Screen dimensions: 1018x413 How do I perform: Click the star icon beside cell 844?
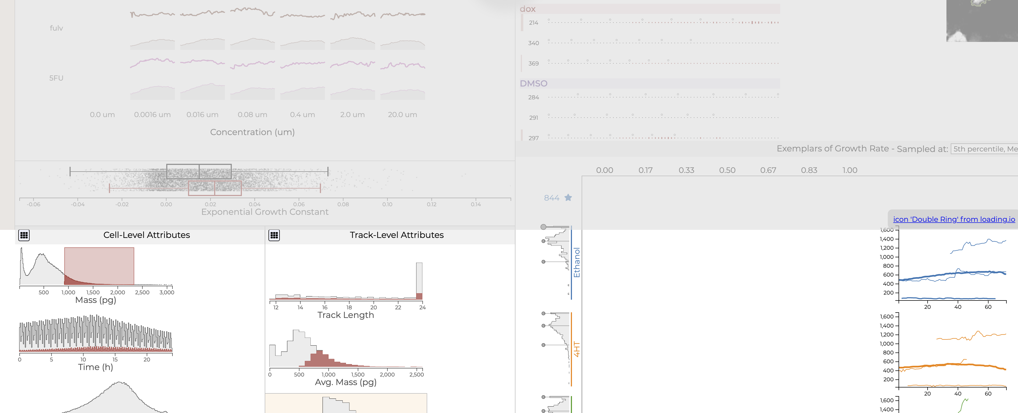[568, 198]
